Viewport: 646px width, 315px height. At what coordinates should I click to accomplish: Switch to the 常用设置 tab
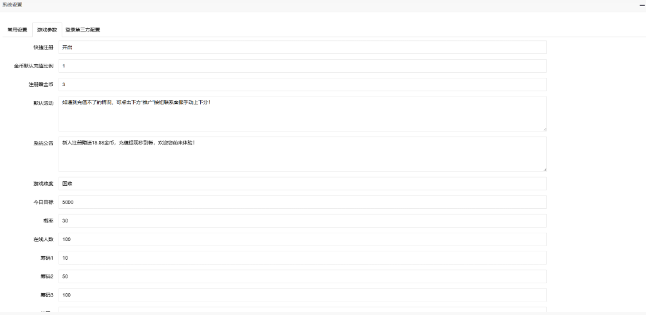[x=17, y=30]
